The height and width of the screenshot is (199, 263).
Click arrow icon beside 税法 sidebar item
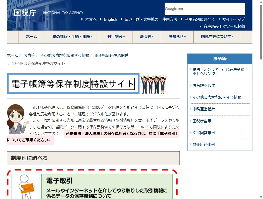[191, 69]
